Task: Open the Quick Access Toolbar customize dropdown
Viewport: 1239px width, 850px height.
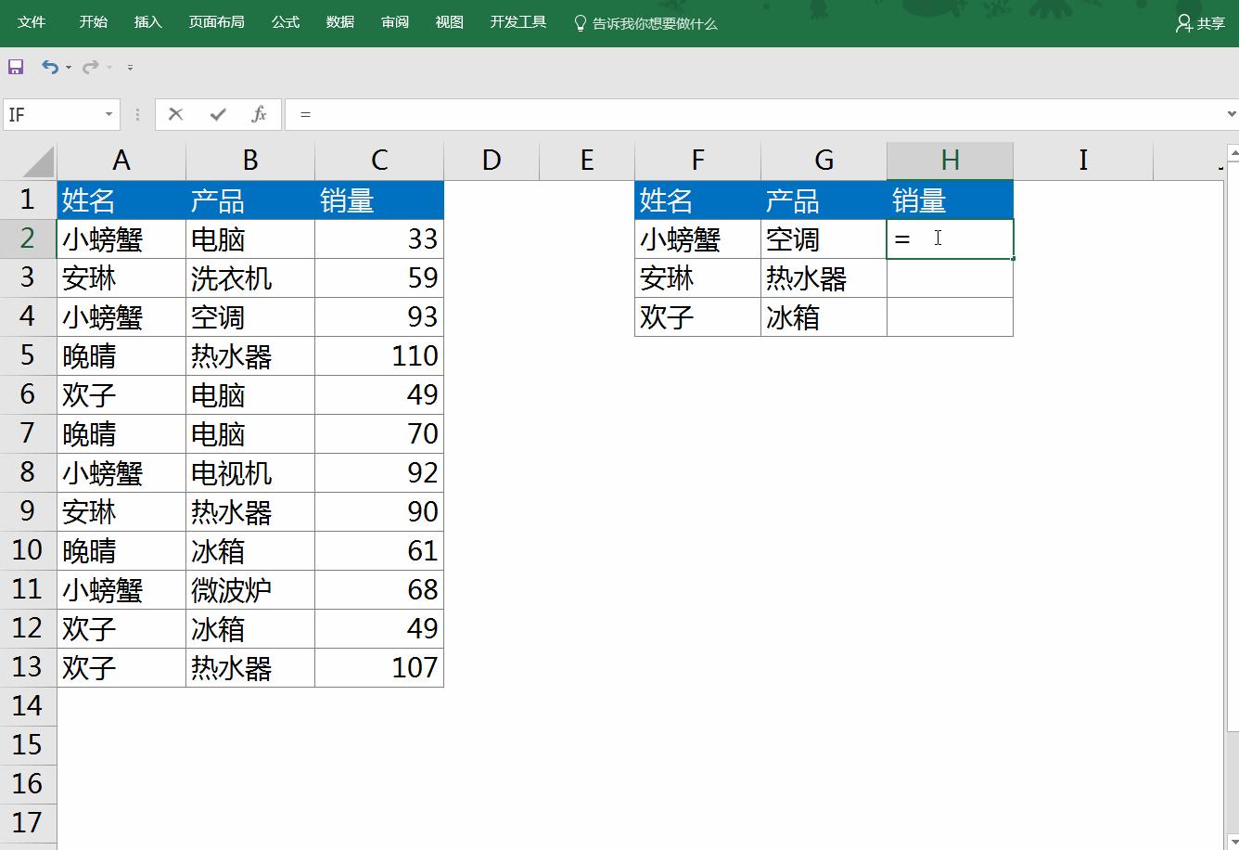Action: point(130,67)
